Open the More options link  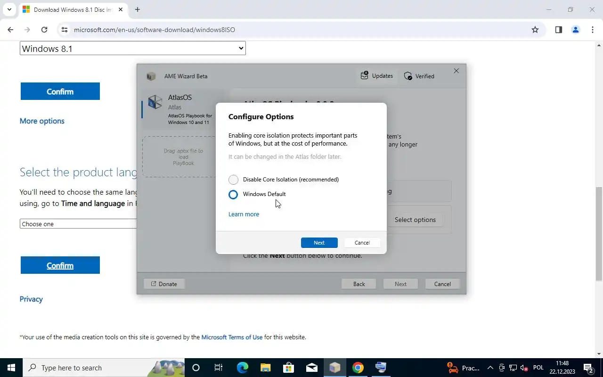click(x=42, y=121)
